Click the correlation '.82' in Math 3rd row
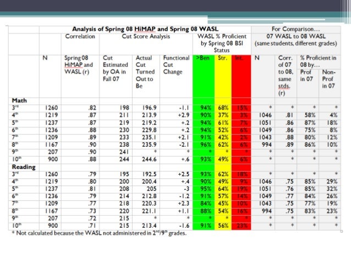351x263 pixels. (x=92, y=108)
